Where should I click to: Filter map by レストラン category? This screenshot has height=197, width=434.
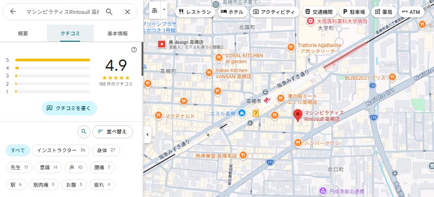coord(194,12)
